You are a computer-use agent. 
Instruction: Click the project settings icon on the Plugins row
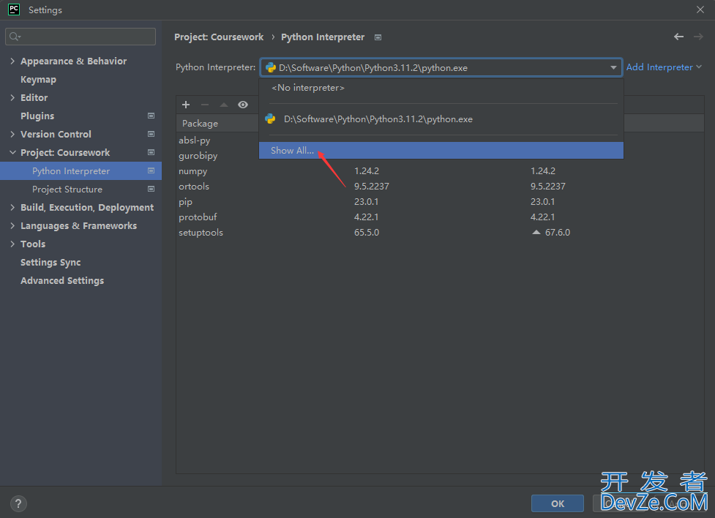tap(151, 116)
